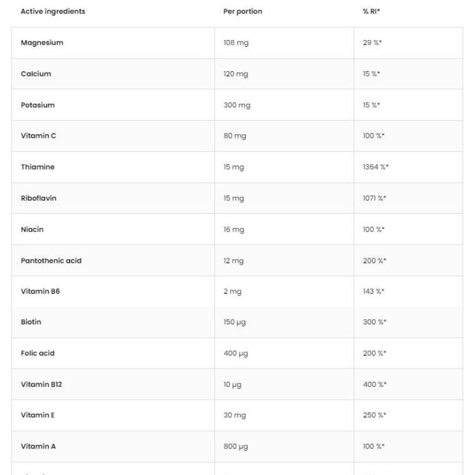Screen dimensions: 475x475
Task: Select the Vitamin A 800 µg amount
Action: pos(235,446)
